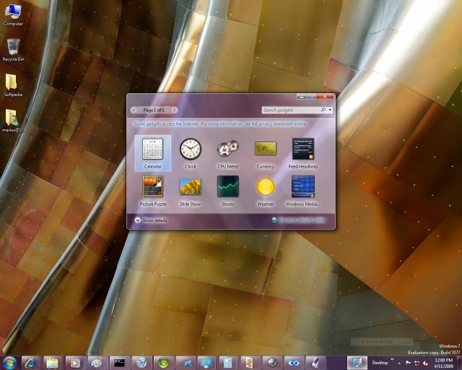Open the search gadgets dropdown arrow
The image size is (462, 370).
pyautogui.click(x=330, y=111)
